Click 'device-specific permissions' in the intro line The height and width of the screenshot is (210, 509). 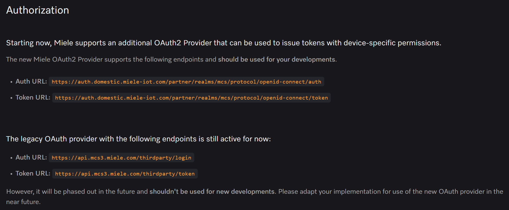[x=393, y=43]
